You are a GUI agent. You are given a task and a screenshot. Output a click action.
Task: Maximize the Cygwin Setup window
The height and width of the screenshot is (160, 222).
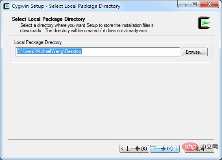click(194, 4)
